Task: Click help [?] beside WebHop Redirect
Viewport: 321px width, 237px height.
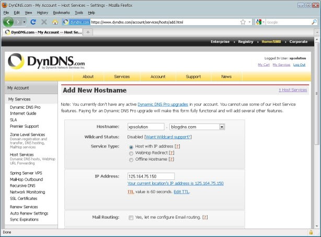Action: point(171,153)
